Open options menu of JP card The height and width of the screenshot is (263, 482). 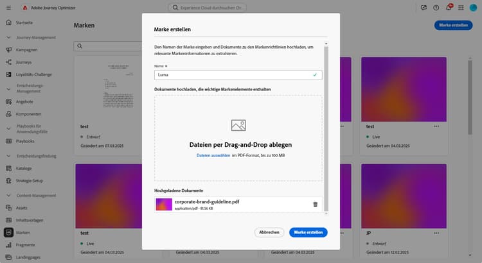tap(436, 233)
